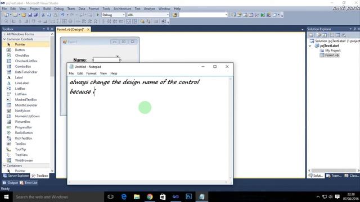This screenshot has width=360, height=202.
Task: Select the CheckBox control in Toolbox
Action: 22,56
